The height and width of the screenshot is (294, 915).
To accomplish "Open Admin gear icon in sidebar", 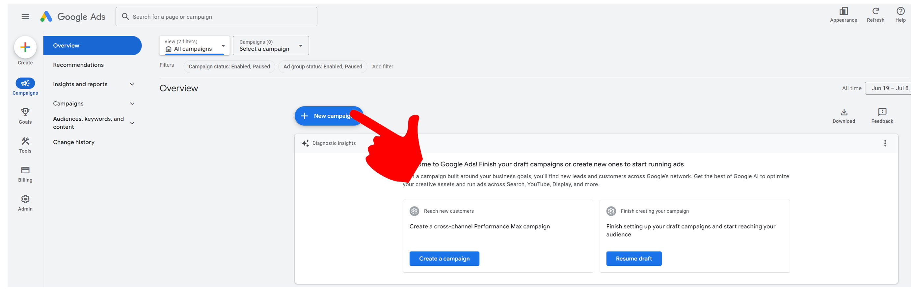I will [25, 199].
